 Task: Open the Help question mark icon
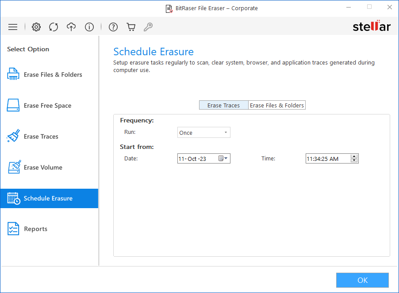[113, 27]
